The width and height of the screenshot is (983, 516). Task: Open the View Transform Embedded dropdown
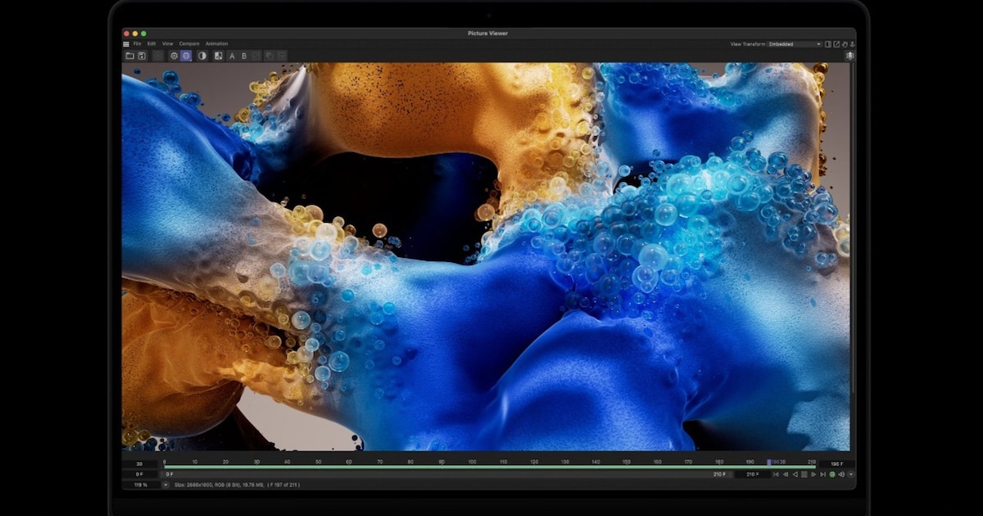coord(794,44)
